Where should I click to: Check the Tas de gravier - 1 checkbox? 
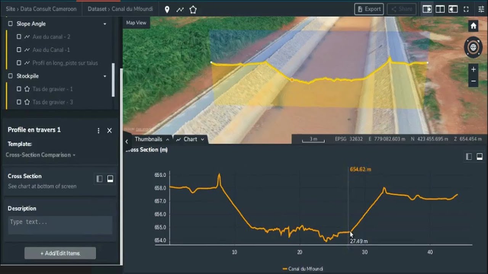19,89
